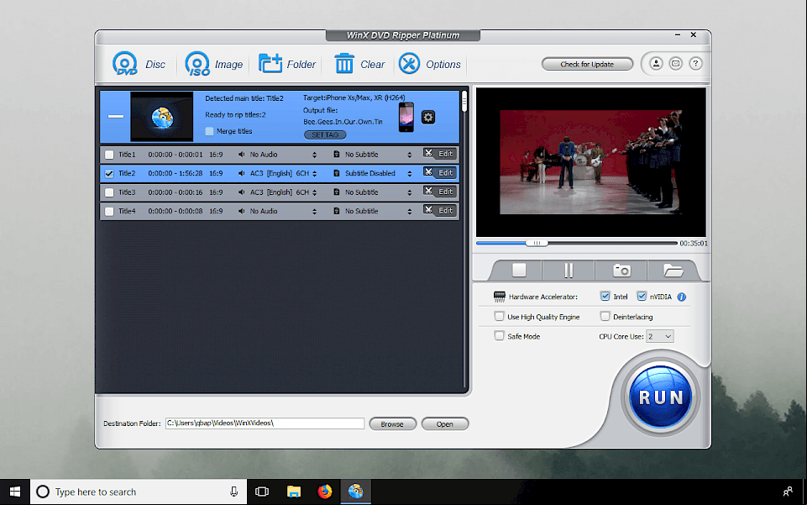Check the Title4 checkbox
The height and width of the screenshot is (505, 807).
[x=109, y=211]
